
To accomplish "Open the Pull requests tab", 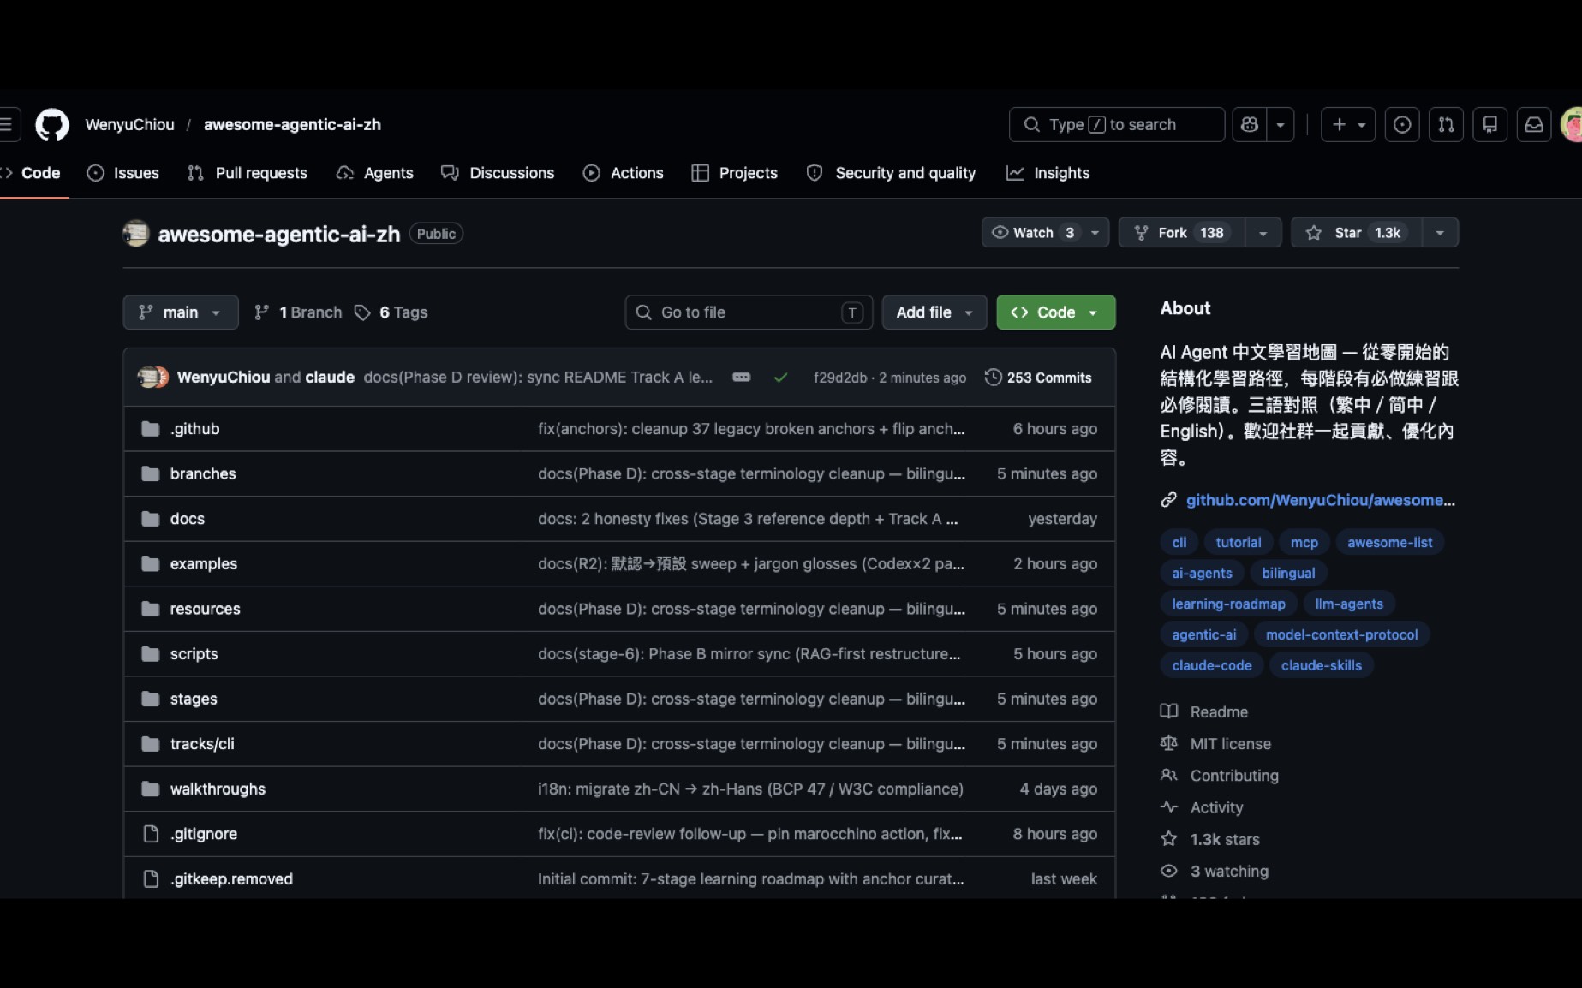I will point(248,173).
